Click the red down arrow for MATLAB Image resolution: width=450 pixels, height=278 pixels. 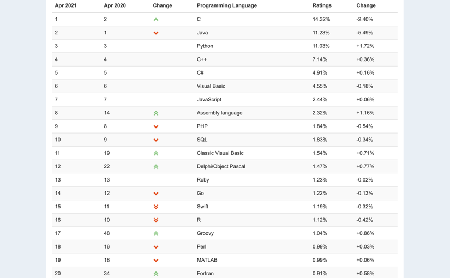pos(156,261)
